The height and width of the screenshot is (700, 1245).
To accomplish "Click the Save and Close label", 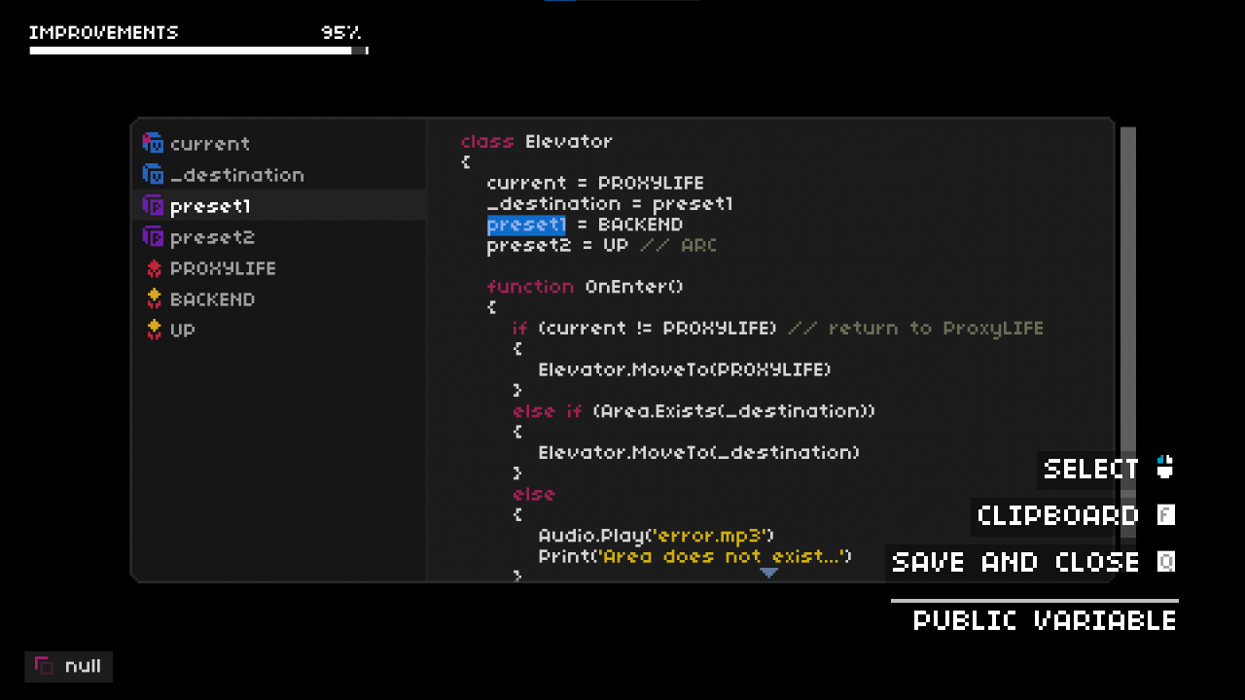I will click(x=1015, y=562).
